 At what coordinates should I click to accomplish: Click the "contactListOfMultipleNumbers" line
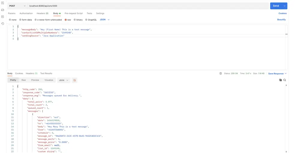pyautogui.click(x=47, y=33)
